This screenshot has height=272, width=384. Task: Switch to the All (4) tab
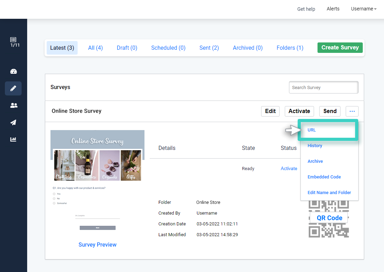(x=95, y=48)
